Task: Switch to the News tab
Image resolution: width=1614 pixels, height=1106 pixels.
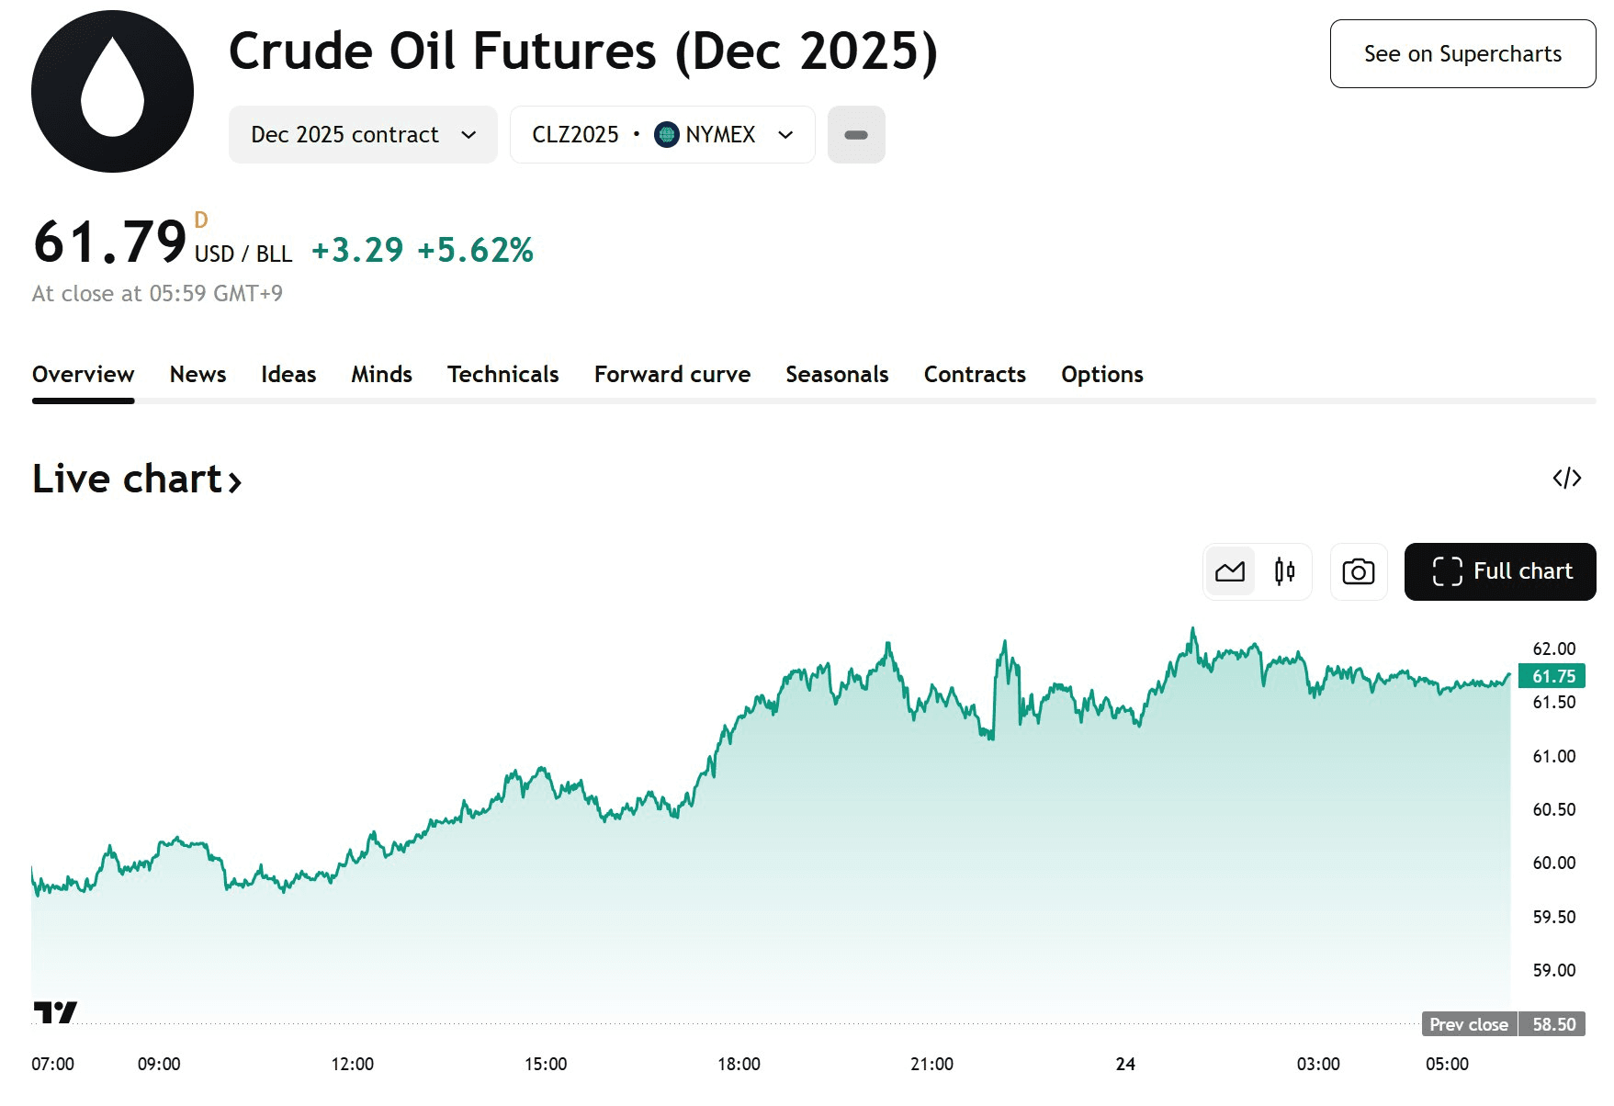Action: pyautogui.click(x=198, y=374)
